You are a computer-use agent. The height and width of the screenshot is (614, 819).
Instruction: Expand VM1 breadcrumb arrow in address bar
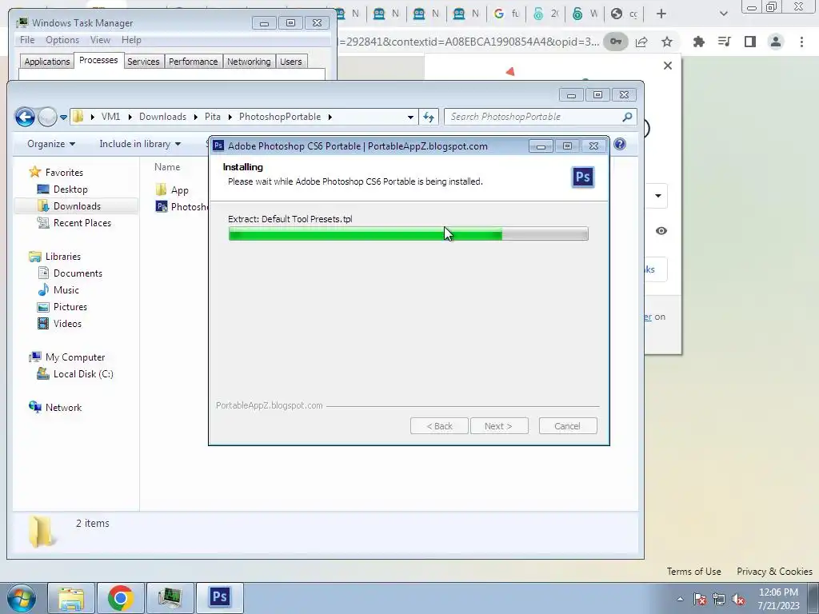(130, 117)
